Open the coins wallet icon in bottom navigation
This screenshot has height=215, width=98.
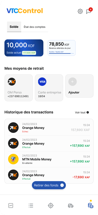pos(91,206)
